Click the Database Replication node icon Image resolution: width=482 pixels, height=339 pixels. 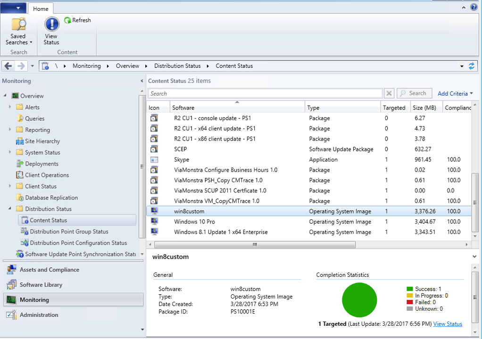20,198
